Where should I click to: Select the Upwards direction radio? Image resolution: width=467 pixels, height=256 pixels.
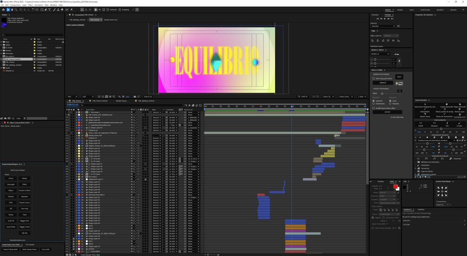tap(374, 101)
